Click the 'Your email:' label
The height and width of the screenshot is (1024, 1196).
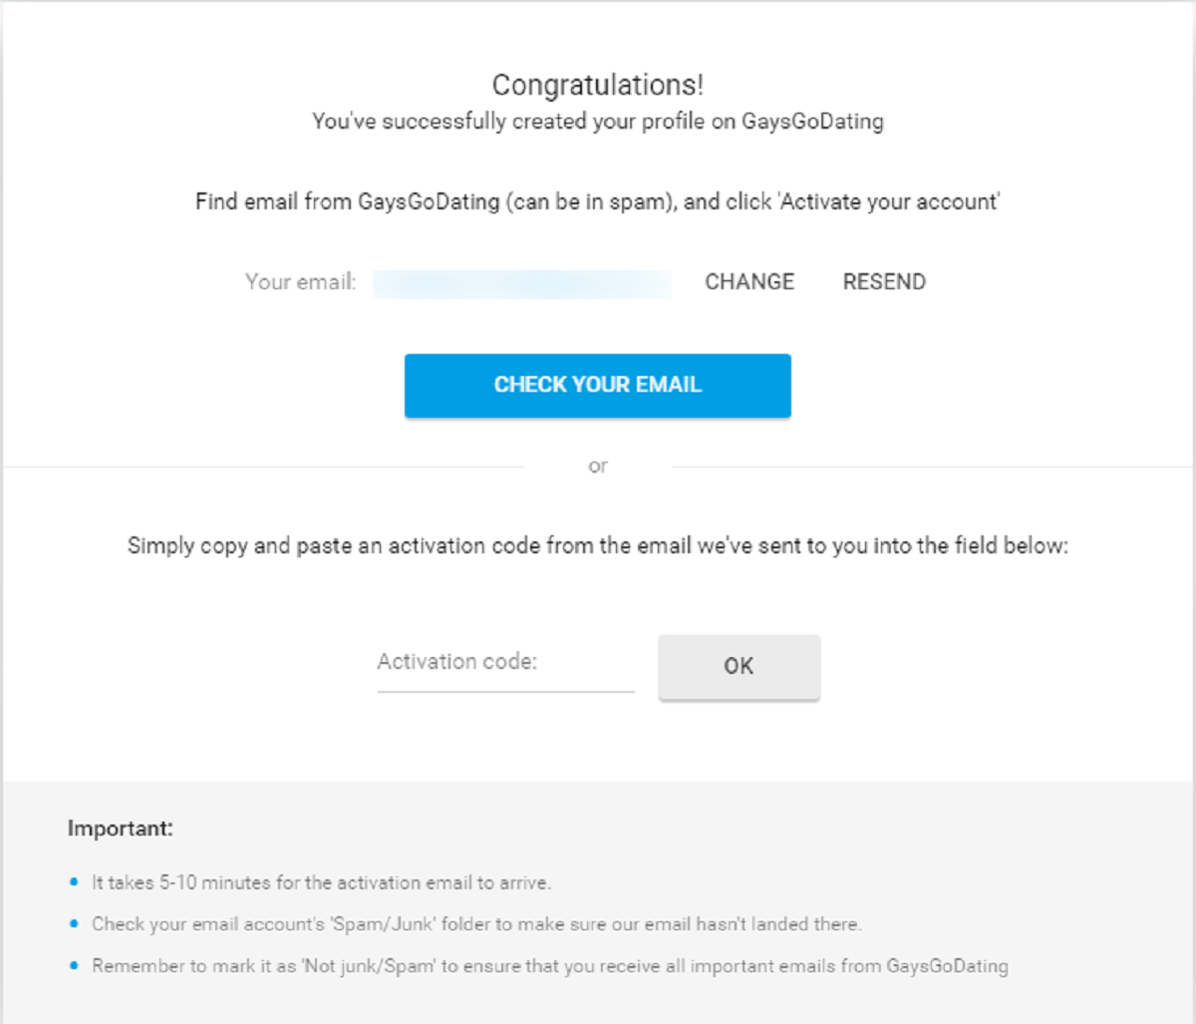point(300,282)
